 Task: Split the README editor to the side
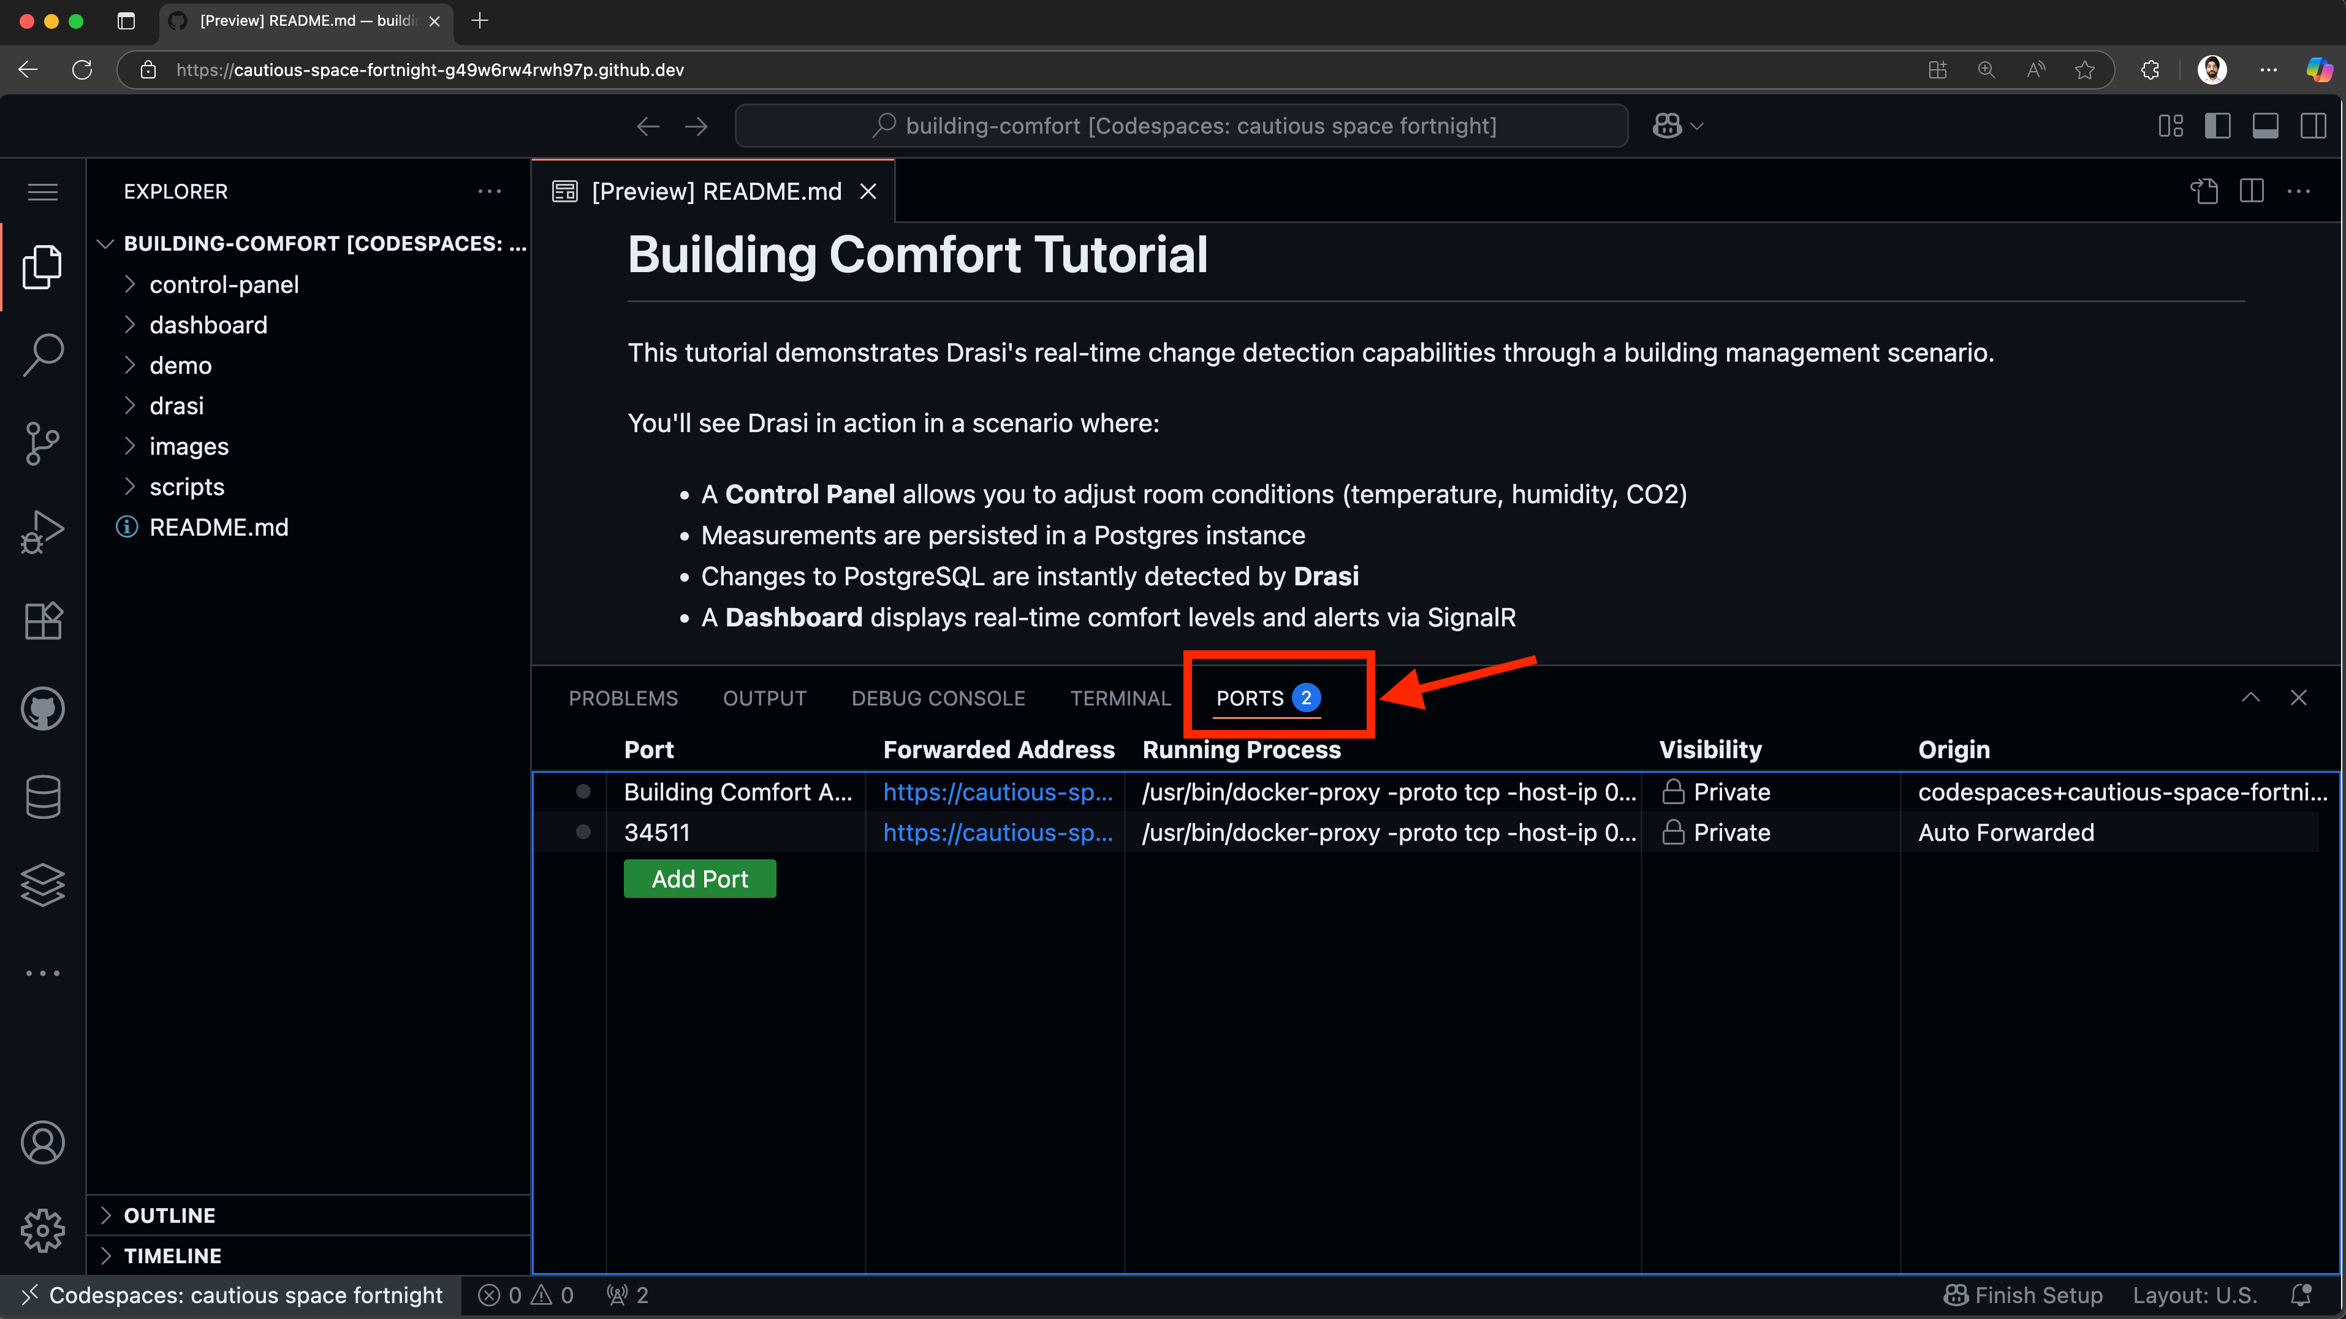pyautogui.click(x=2251, y=191)
